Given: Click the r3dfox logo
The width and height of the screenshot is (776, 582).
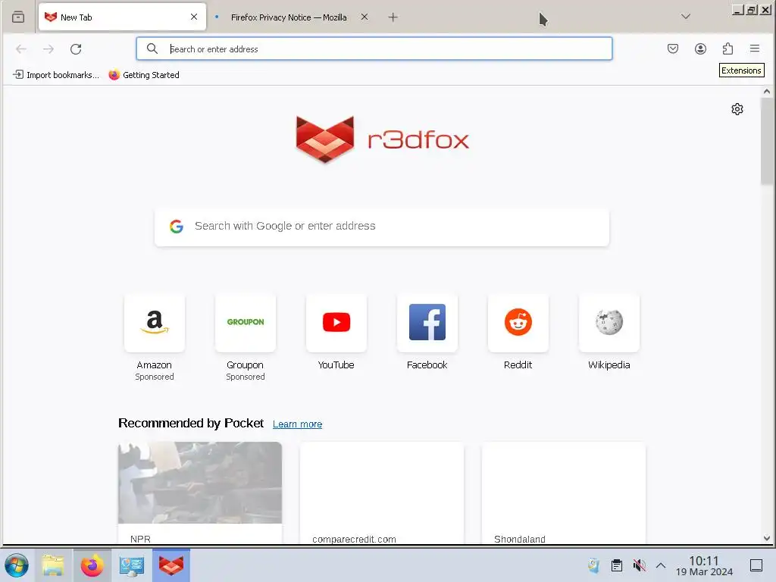Looking at the screenshot, I should click(382, 139).
